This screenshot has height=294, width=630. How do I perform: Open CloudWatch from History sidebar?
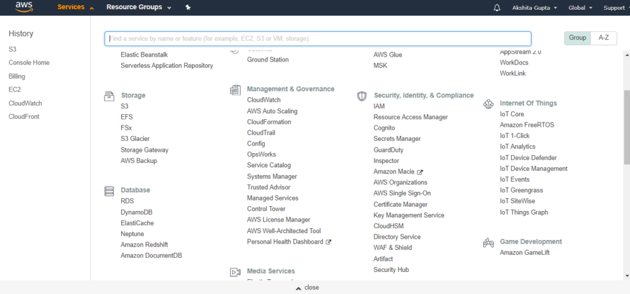(x=25, y=103)
